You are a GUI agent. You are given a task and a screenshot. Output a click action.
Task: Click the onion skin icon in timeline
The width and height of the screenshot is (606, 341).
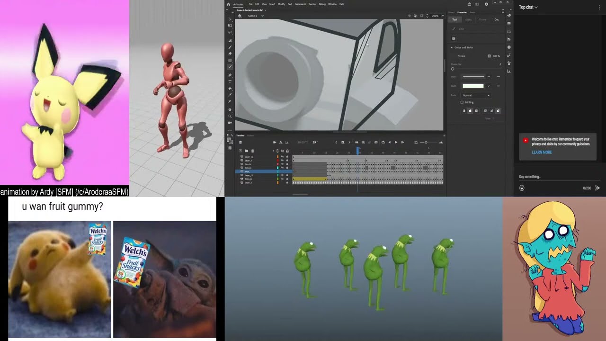pos(356,143)
